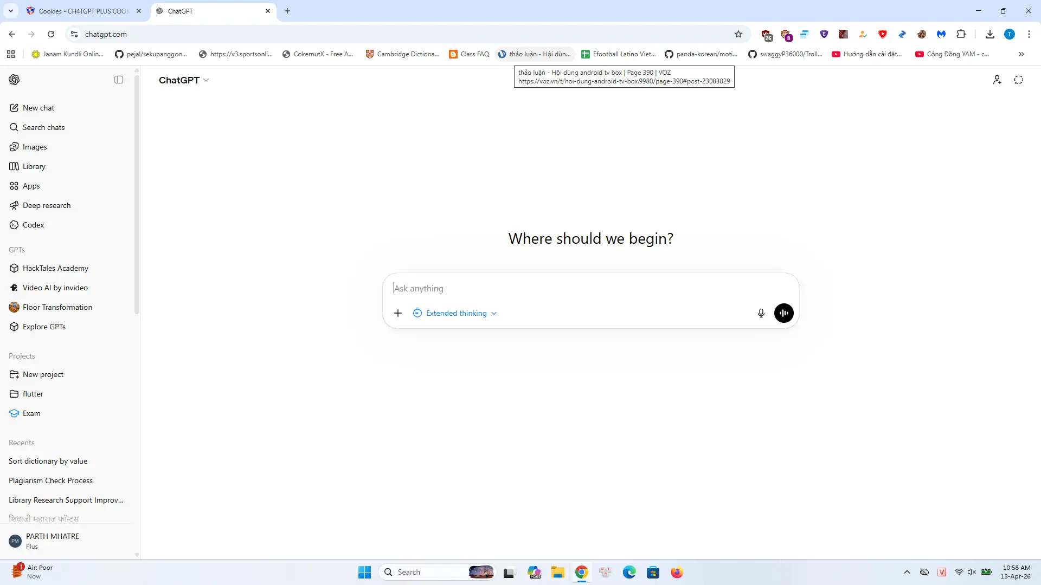The height and width of the screenshot is (585, 1041).
Task: Open Firefox from the taskbar
Action: coord(677,572)
